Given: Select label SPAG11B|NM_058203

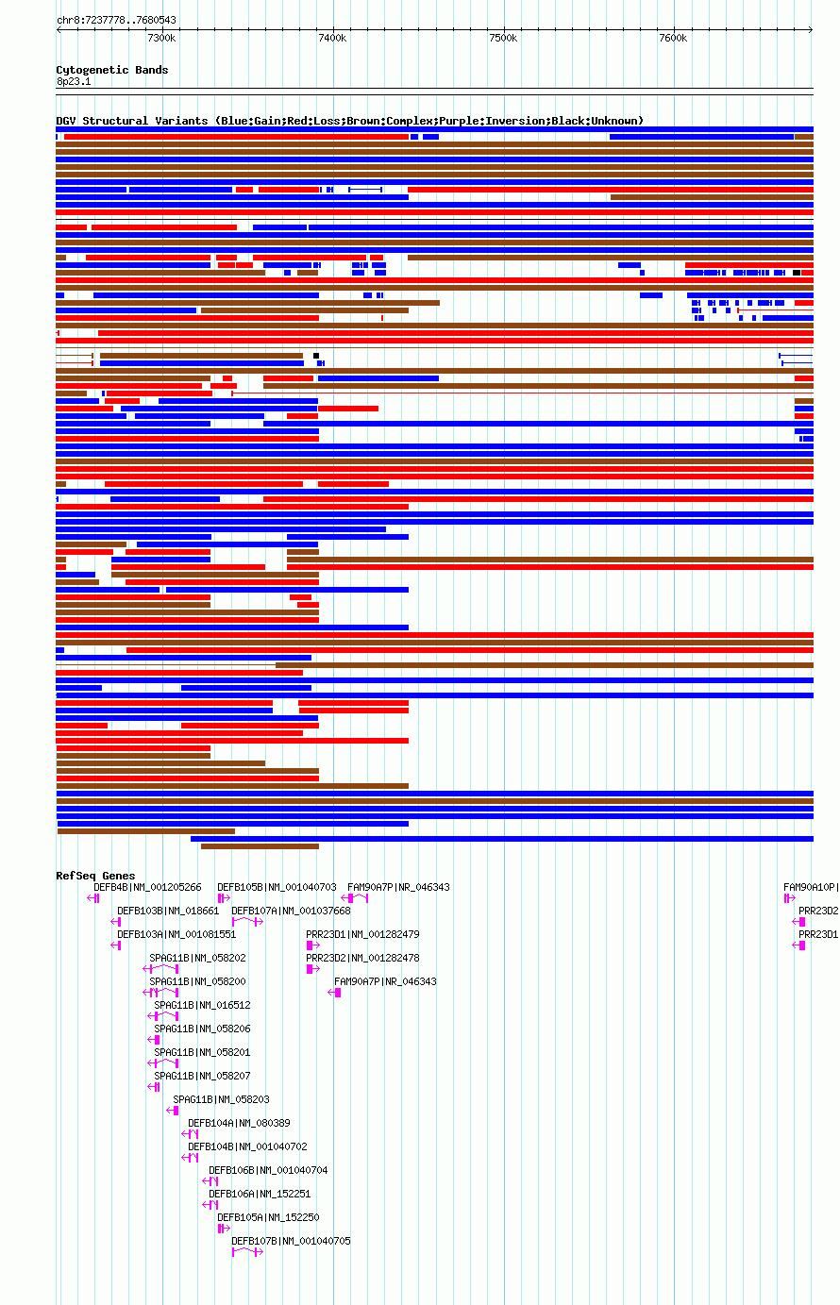Looking at the screenshot, I should [x=221, y=1099].
